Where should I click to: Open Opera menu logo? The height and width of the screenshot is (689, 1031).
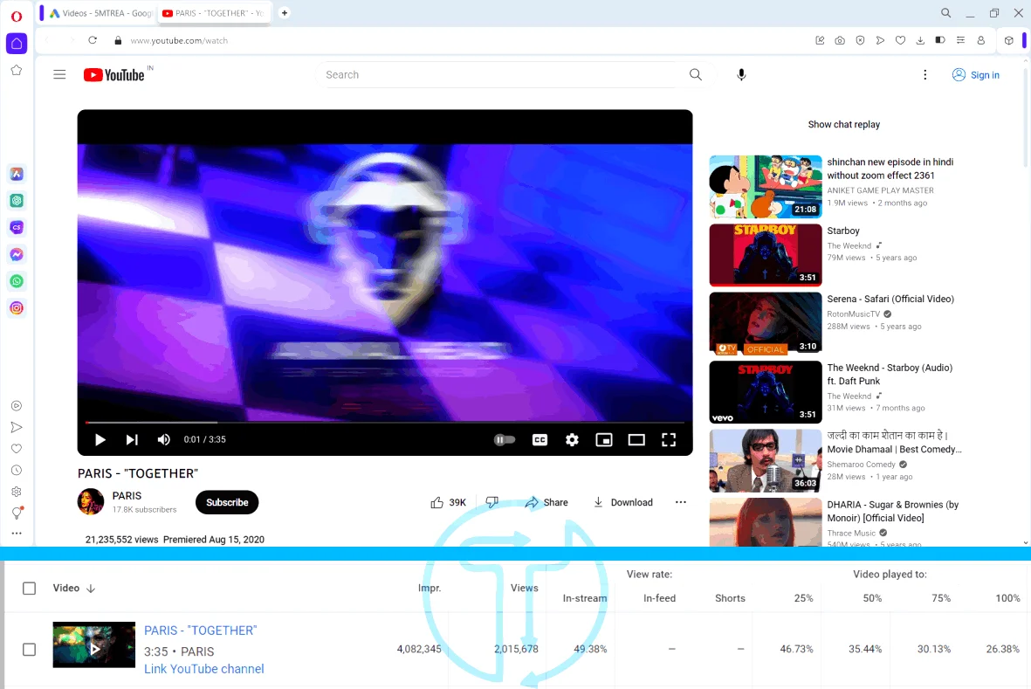17,17
